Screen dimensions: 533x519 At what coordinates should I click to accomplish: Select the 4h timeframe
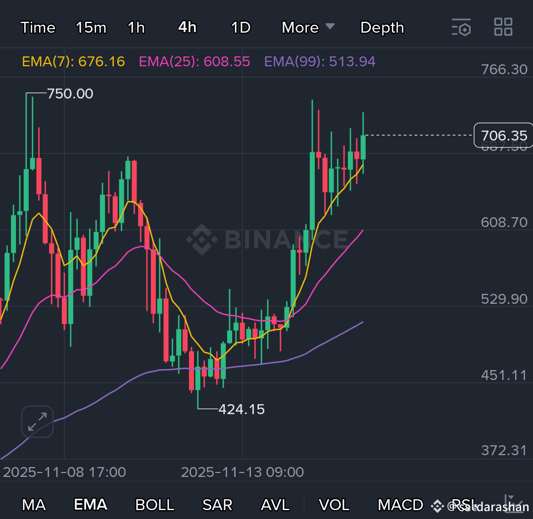tap(187, 27)
